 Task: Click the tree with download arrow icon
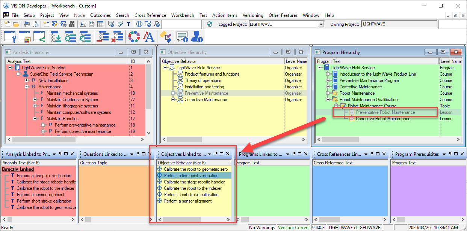56,37
